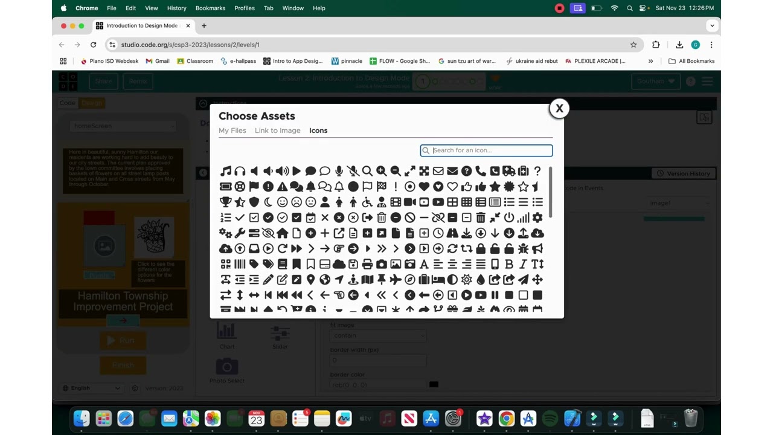The height and width of the screenshot is (435, 773).
Task: Select the crescent moon icon
Action: pos(268,202)
